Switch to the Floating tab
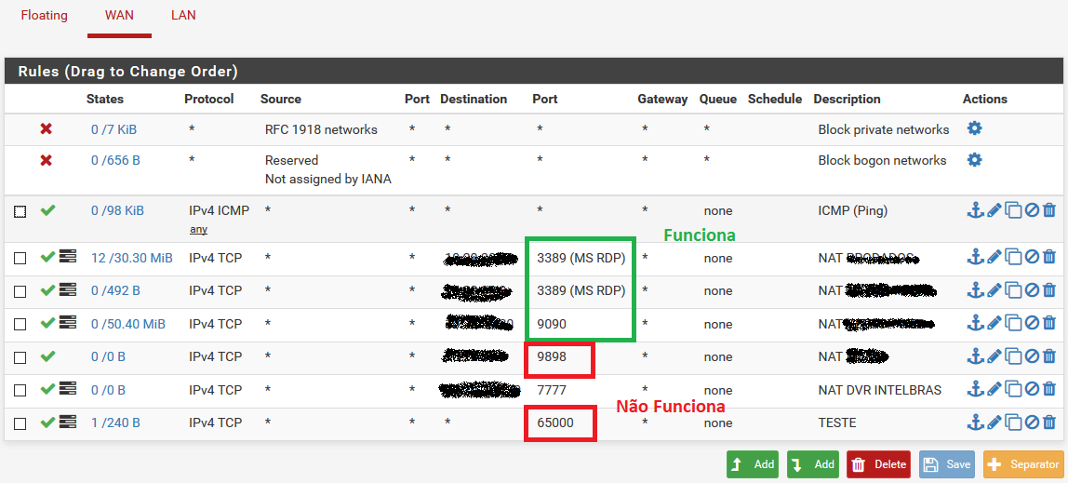Image resolution: width=1068 pixels, height=483 pixels. [x=44, y=15]
